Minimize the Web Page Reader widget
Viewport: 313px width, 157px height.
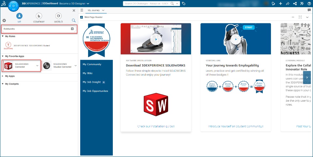(293, 17)
